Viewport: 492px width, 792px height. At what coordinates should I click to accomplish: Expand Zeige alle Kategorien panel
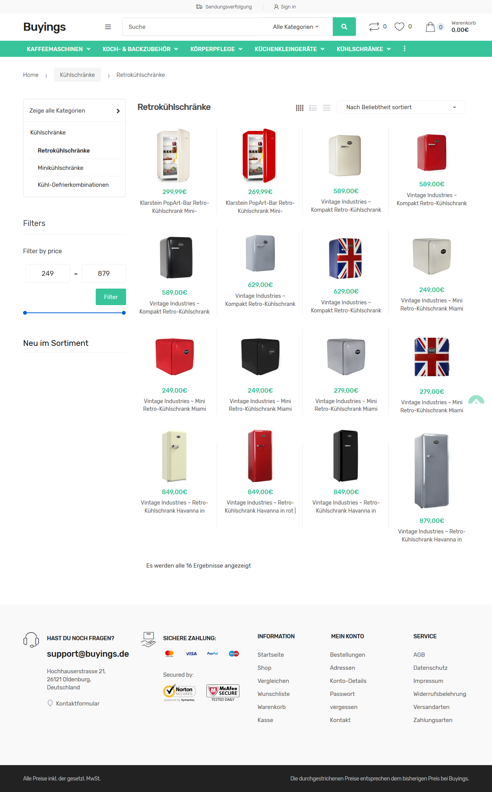click(75, 111)
